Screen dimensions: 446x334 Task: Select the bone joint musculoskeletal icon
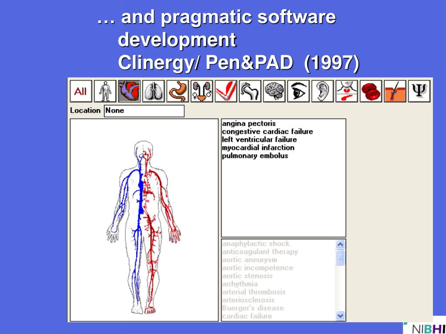250,91
